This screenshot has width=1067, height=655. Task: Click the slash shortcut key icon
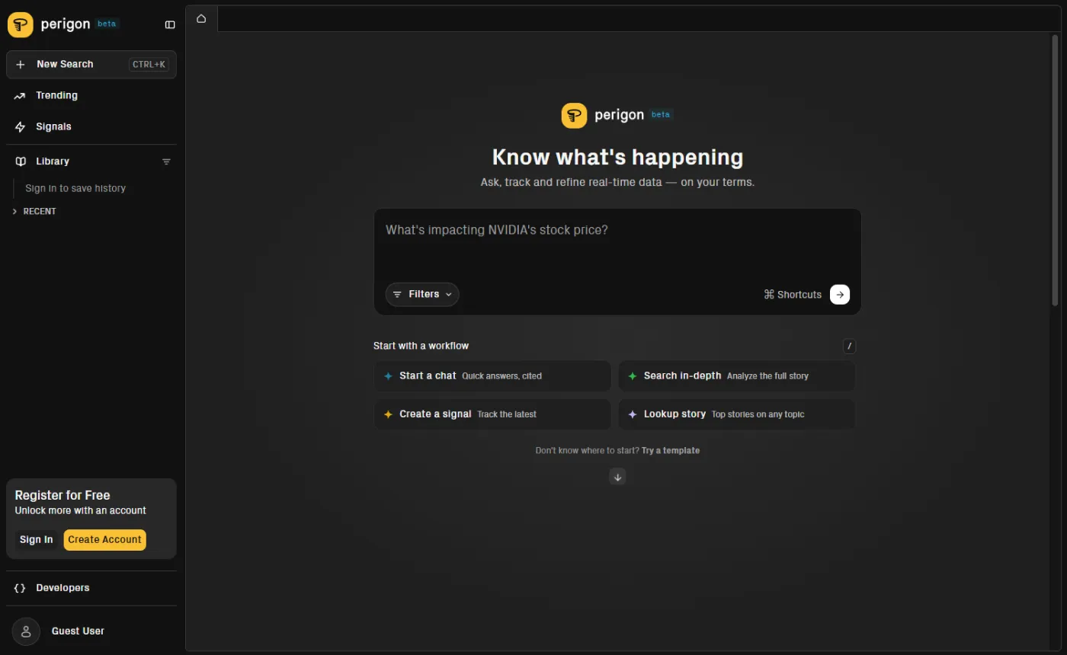coord(850,347)
